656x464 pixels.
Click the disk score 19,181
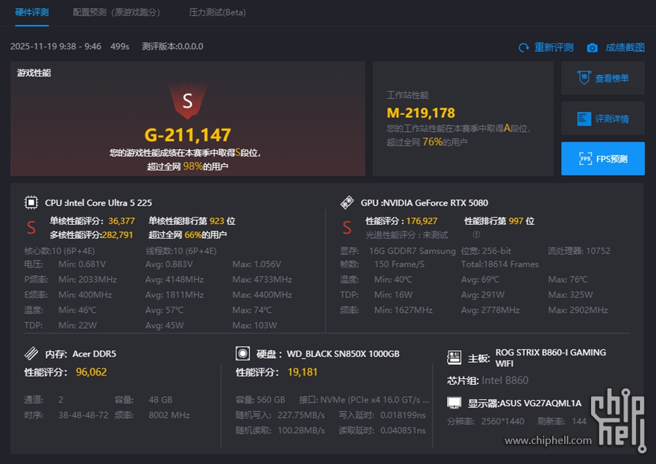coord(303,372)
